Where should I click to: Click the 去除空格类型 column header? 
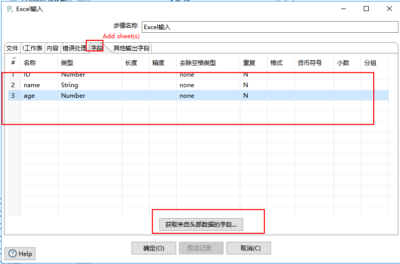tap(208, 62)
